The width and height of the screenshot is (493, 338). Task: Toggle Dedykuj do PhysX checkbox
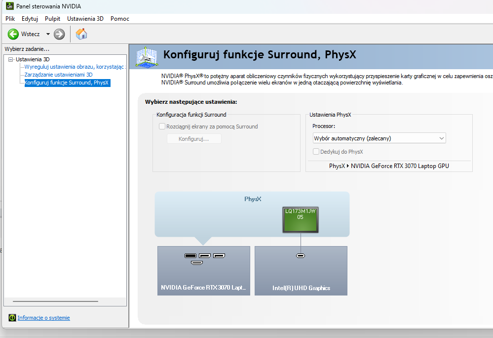(316, 151)
